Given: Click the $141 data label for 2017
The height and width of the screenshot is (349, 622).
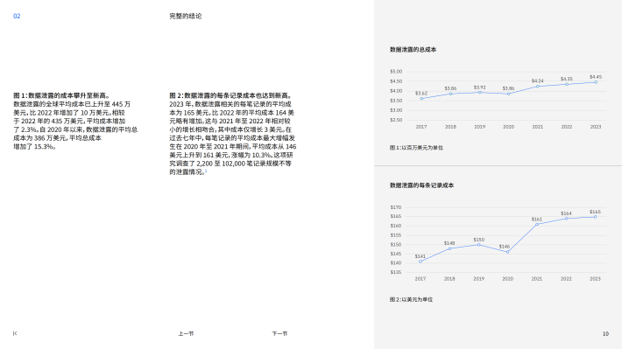Looking at the screenshot, I should (421, 256).
